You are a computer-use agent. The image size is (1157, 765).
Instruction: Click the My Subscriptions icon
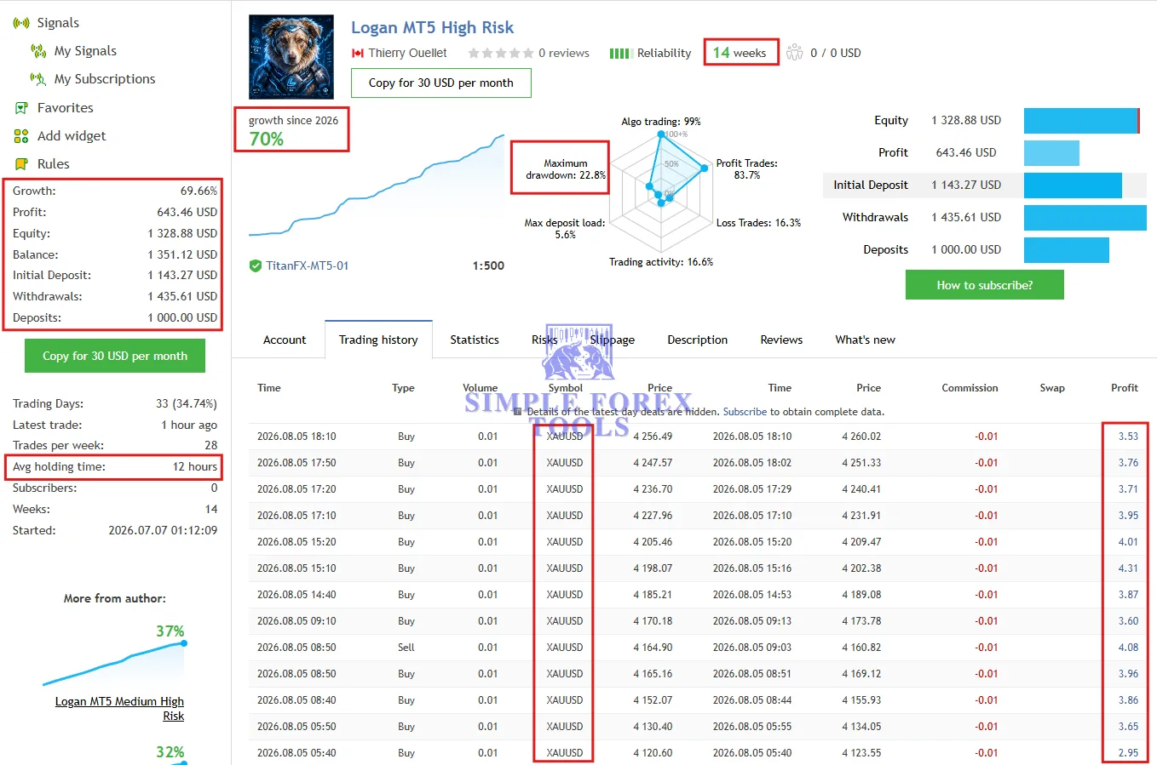click(x=38, y=79)
